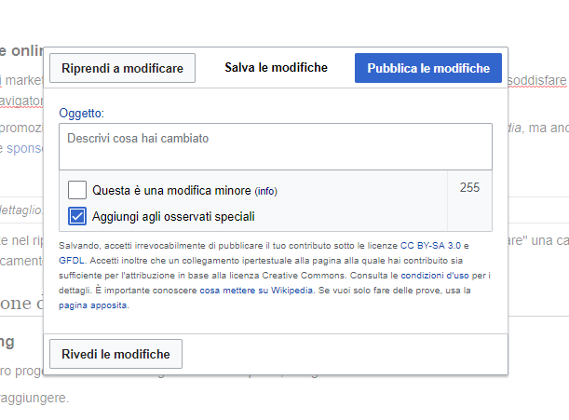This screenshot has width=569, height=420.
Task: Open the CC BY-SA 3.0 license link
Action: 430,246
